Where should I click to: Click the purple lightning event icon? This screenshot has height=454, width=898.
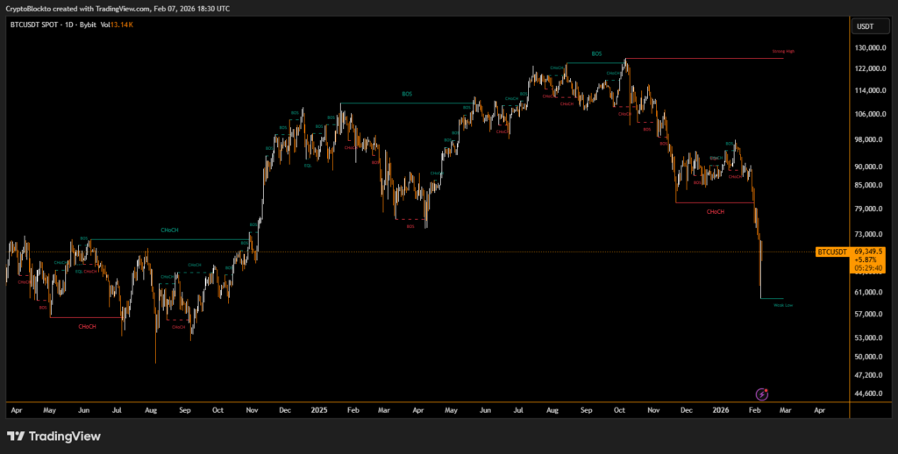763,394
